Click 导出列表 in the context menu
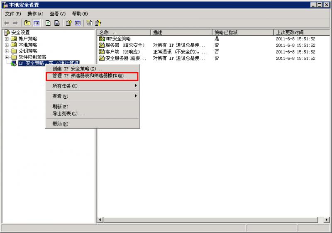This screenshot has width=332, height=233. tap(68, 114)
